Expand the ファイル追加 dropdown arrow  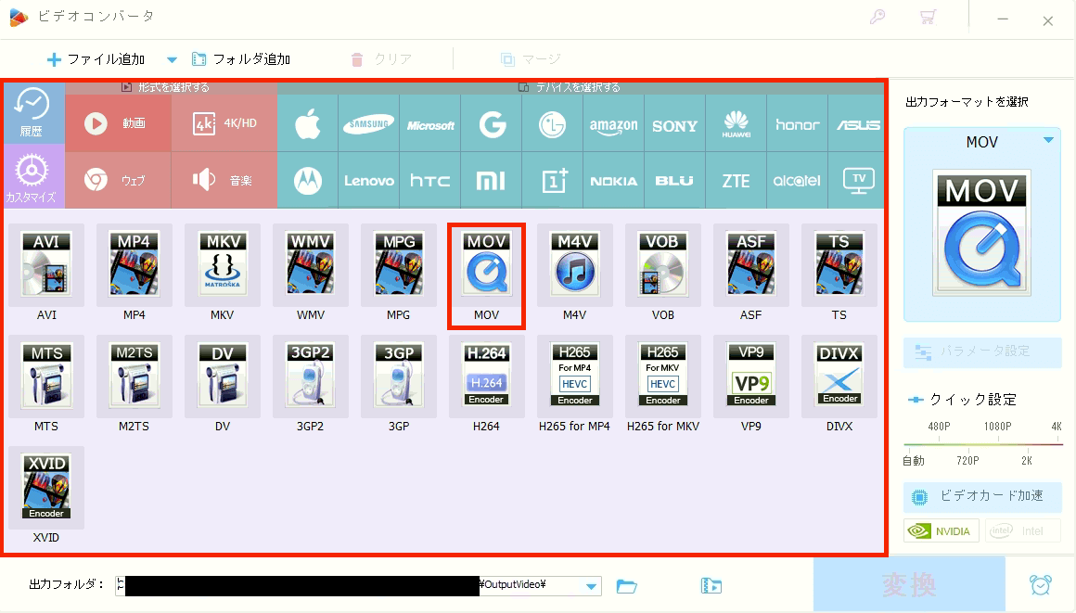[173, 59]
